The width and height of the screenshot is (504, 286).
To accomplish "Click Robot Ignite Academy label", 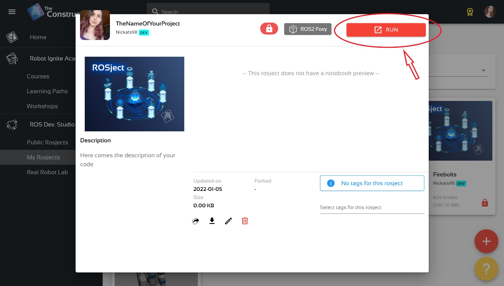I will click(53, 59).
